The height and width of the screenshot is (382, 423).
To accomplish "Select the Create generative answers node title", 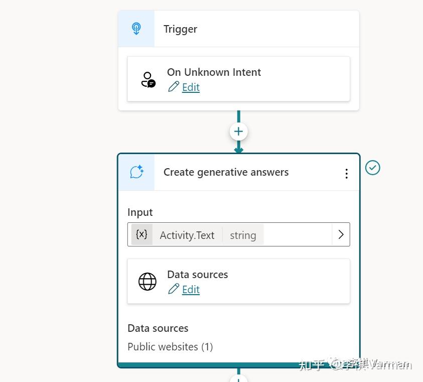I will coord(226,172).
